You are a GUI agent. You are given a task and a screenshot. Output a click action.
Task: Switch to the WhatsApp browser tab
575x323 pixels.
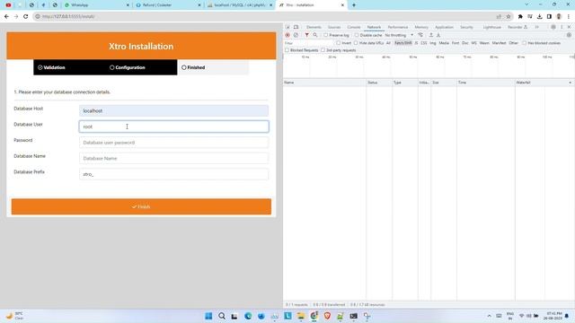(x=97, y=5)
